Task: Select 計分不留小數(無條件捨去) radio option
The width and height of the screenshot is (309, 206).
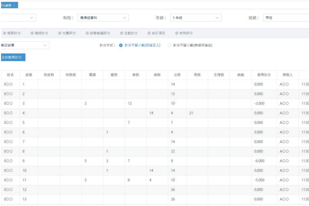Action: (190, 45)
